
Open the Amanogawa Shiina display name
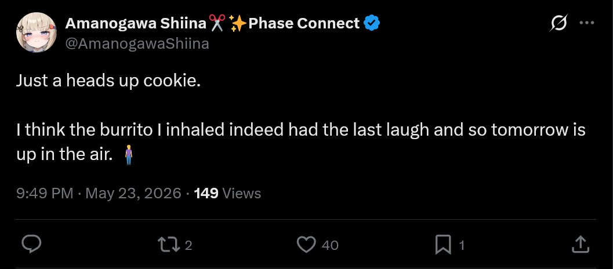(x=136, y=23)
